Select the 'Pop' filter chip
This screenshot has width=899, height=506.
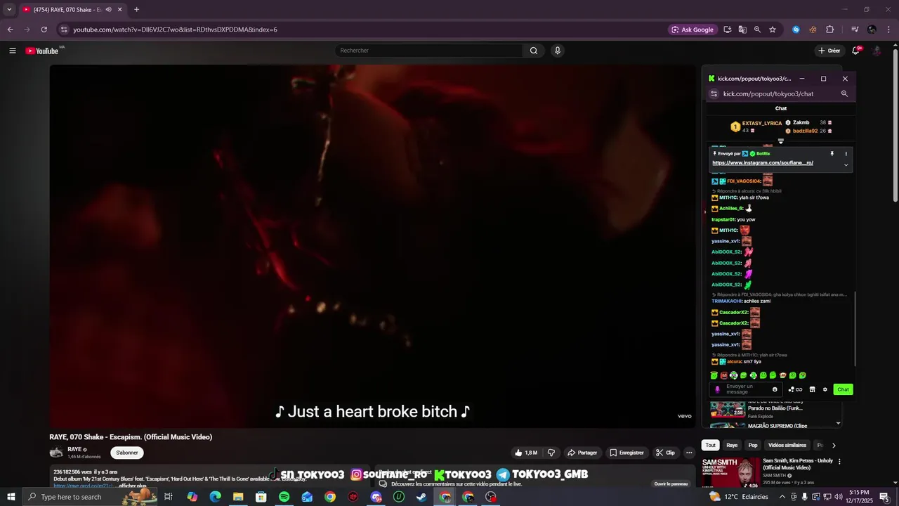753,445
